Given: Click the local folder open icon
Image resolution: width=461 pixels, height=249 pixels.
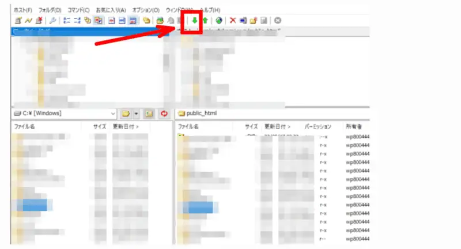Looking at the screenshot, I should 126,114.
